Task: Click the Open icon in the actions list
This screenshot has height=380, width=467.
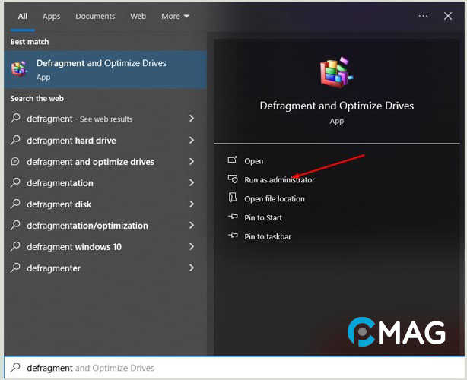Action: coord(233,160)
